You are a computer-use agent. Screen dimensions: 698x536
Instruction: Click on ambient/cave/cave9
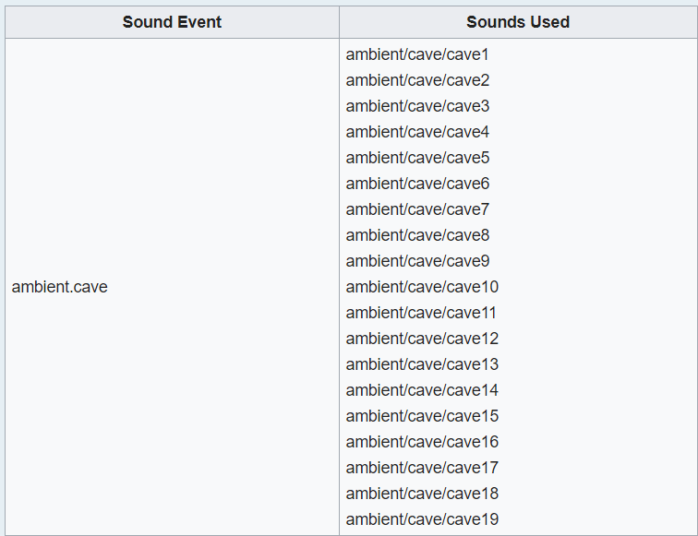[x=417, y=261]
